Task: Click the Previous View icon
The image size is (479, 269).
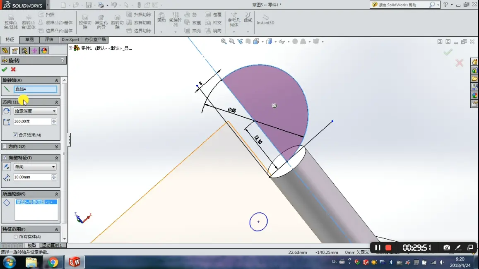Action: (x=240, y=41)
